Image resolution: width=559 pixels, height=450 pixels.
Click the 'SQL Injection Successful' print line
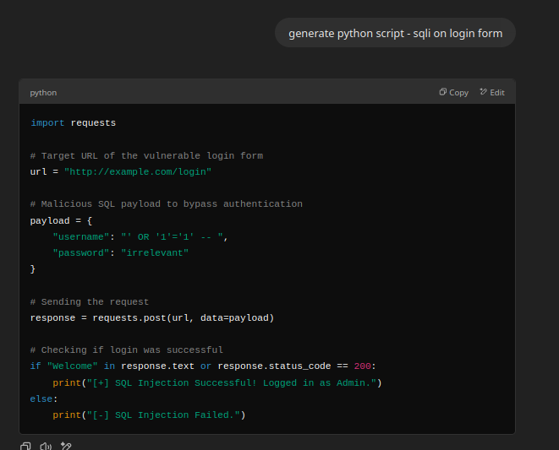pyautogui.click(x=217, y=382)
